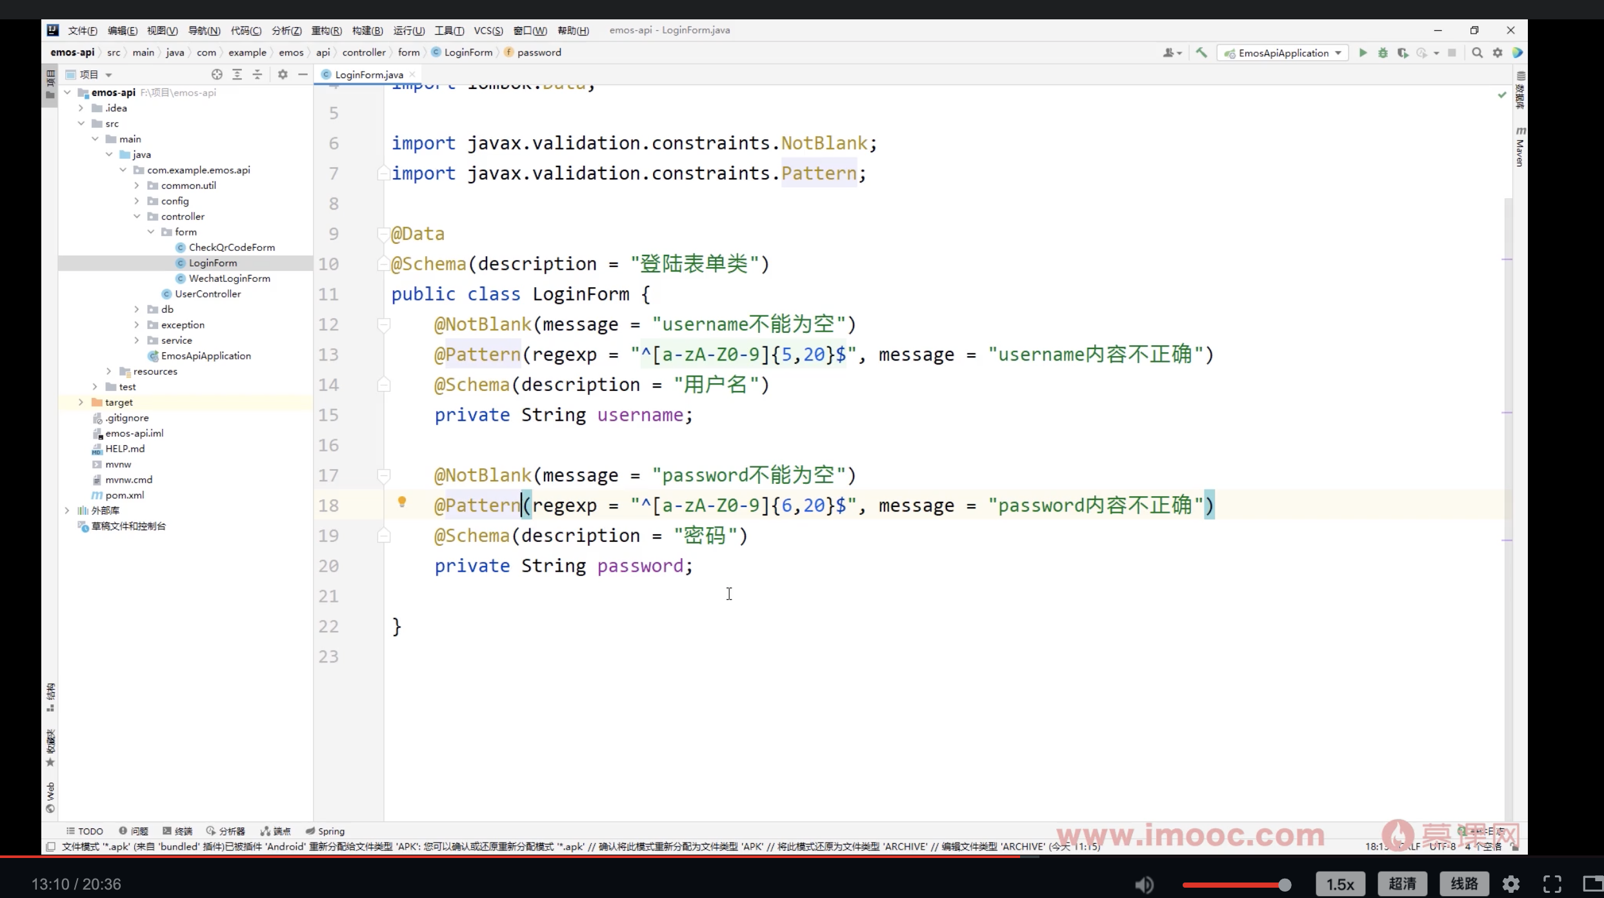Click the video volume slider

point(1234,884)
